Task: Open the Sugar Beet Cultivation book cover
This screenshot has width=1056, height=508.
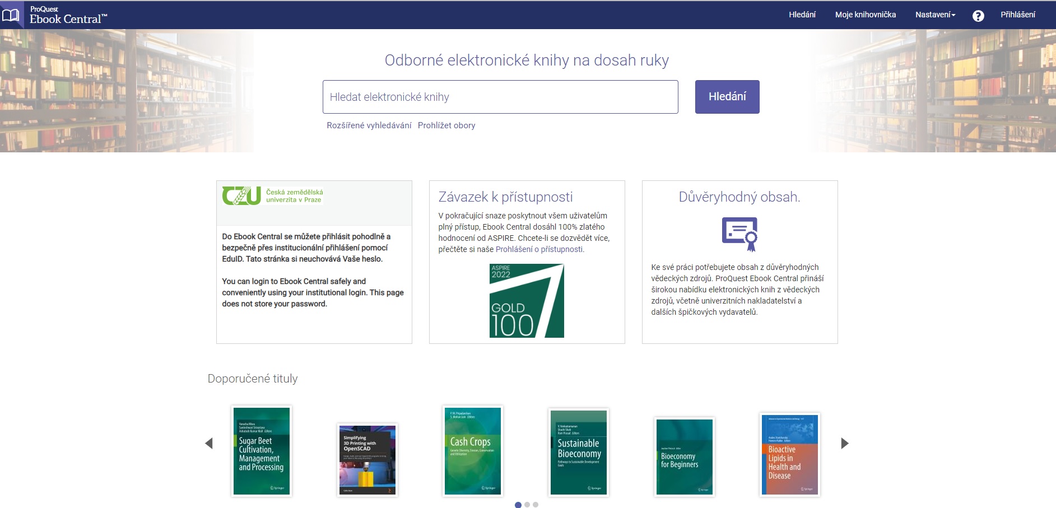Action: [262, 451]
